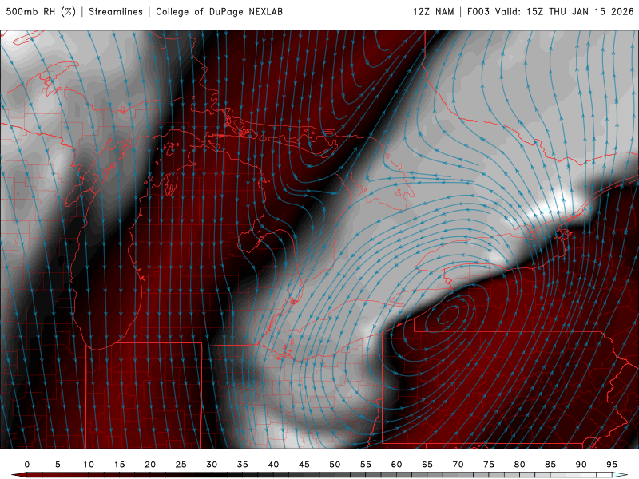Click the '70' colorbar label
Image resolution: width=639 pixels, height=479 pixels.
click(458, 465)
